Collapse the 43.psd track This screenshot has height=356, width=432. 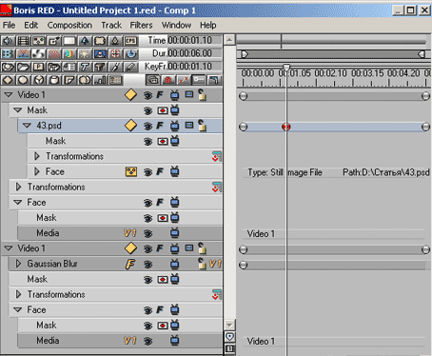click(x=27, y=126)
